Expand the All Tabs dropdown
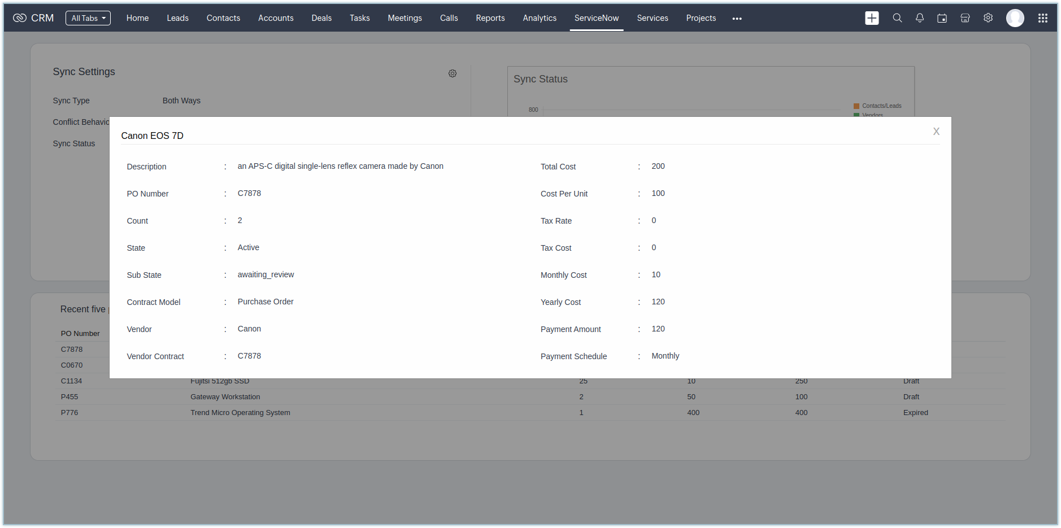 (x=88, y=18)
